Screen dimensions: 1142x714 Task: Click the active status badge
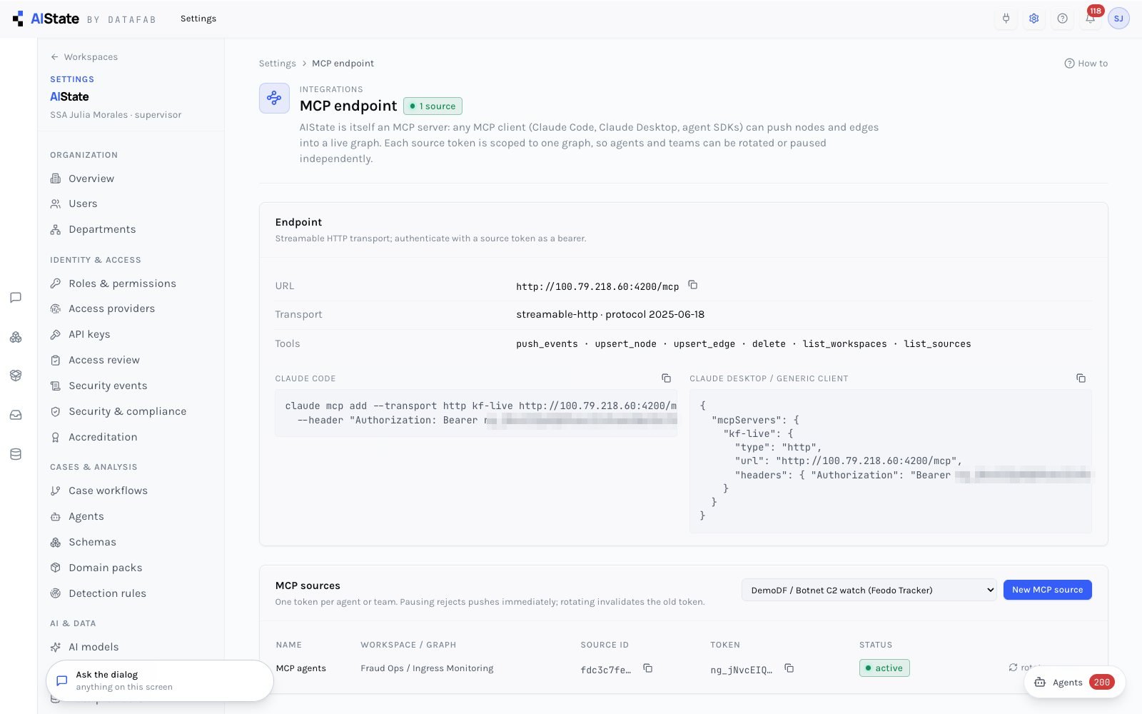[884, 668]
